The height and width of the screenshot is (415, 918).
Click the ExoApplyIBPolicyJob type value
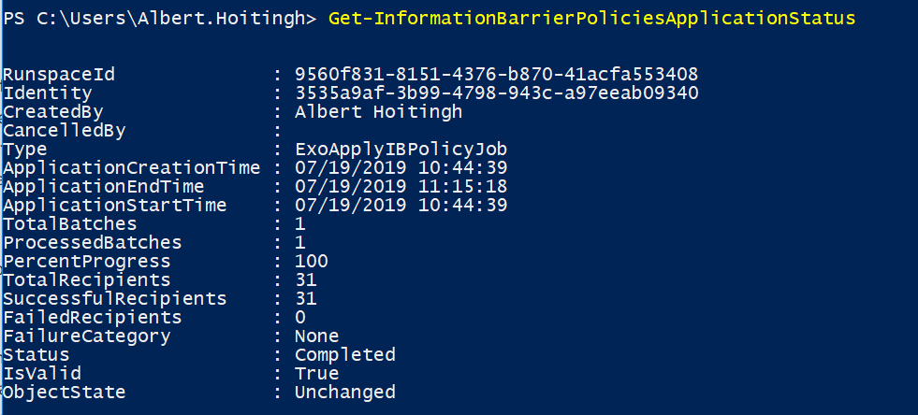tap(401, 149)
